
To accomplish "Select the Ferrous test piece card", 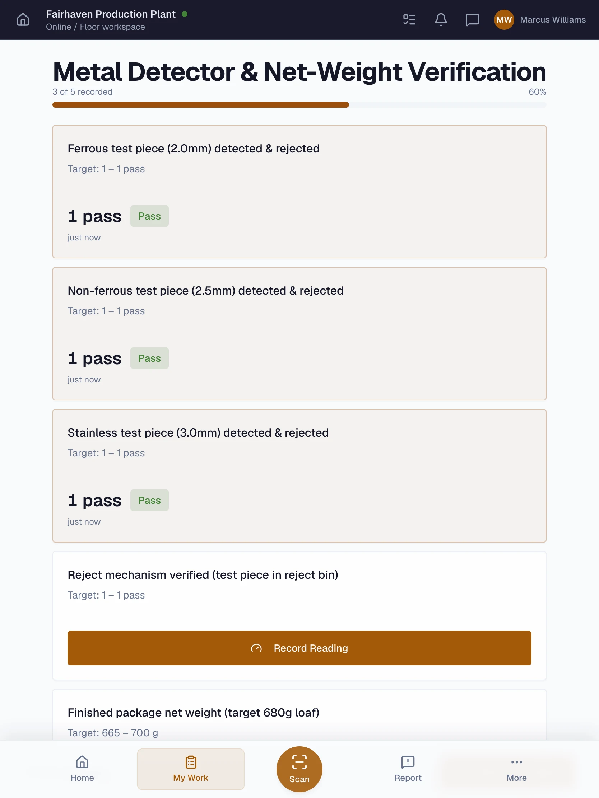I will click(299, 192).
